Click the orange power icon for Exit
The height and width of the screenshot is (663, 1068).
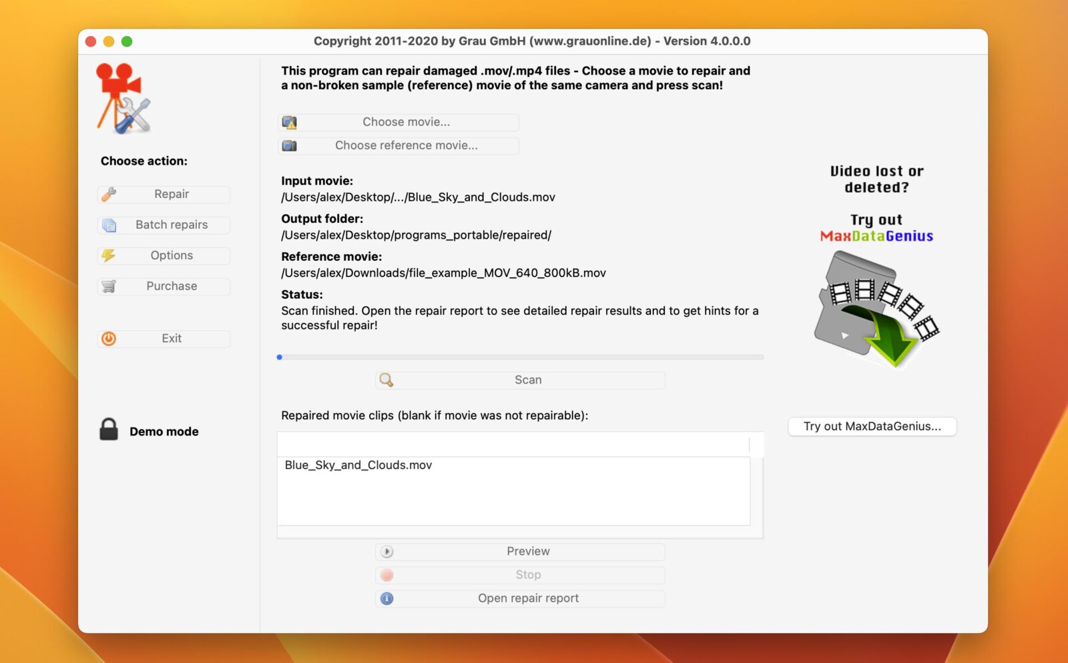pos(109,339)
